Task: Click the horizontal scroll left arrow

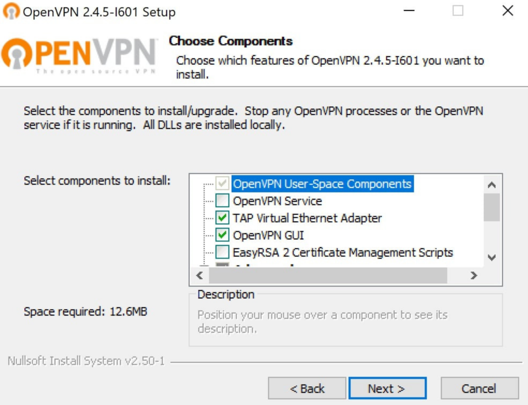Action: tap(200, 276)
